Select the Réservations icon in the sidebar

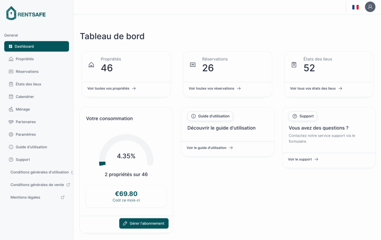(12, 72)
